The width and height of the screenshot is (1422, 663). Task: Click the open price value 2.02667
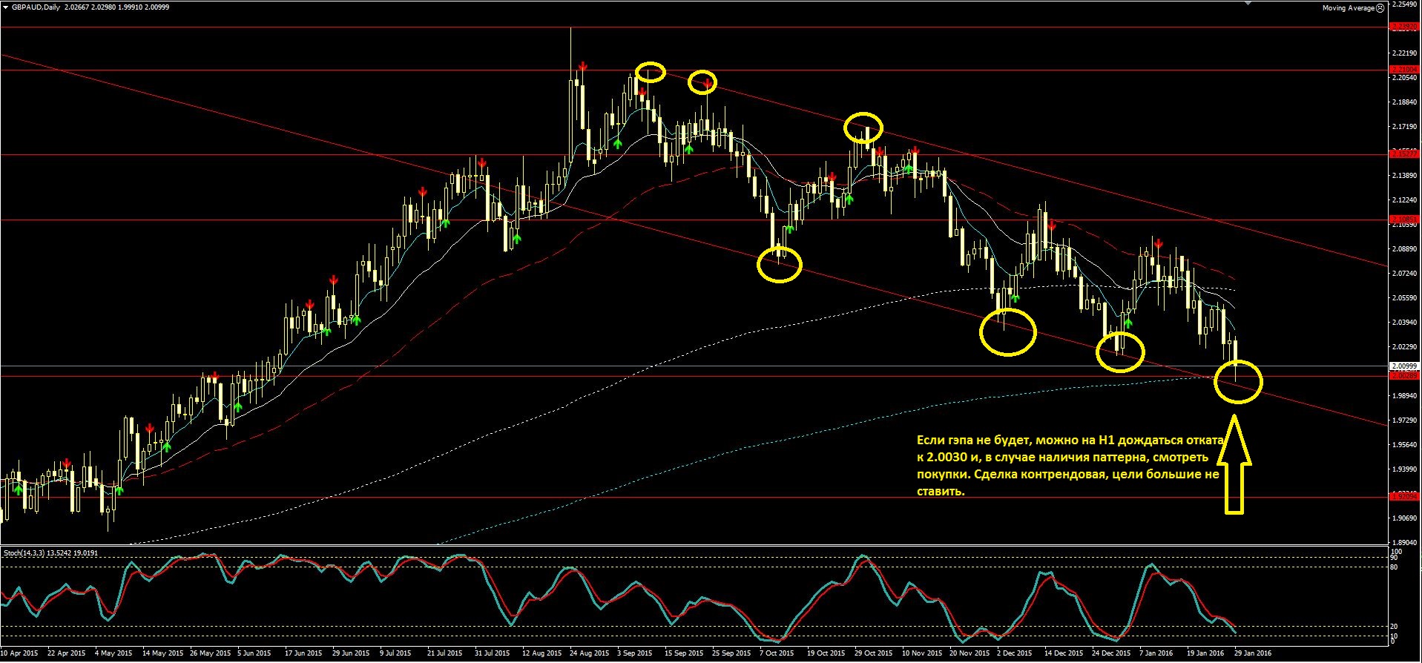pyautogui.click(x=77, y=7)
